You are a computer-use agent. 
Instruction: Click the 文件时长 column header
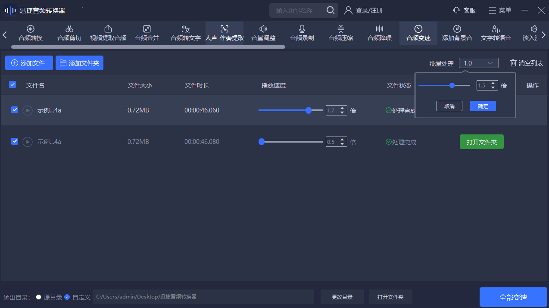coord(197,85)
